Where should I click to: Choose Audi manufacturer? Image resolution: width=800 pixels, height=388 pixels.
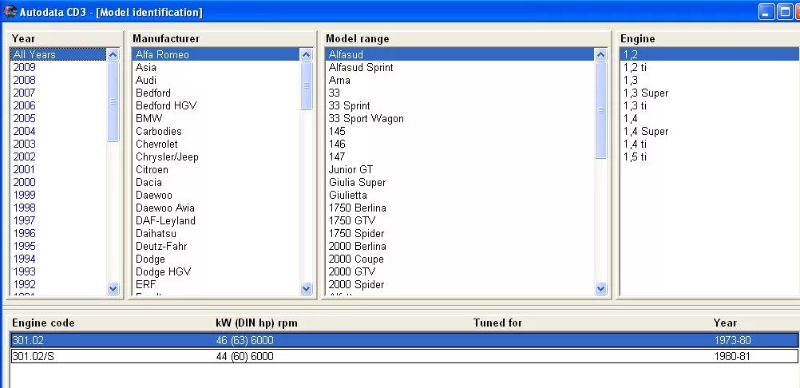click(146, 80)
